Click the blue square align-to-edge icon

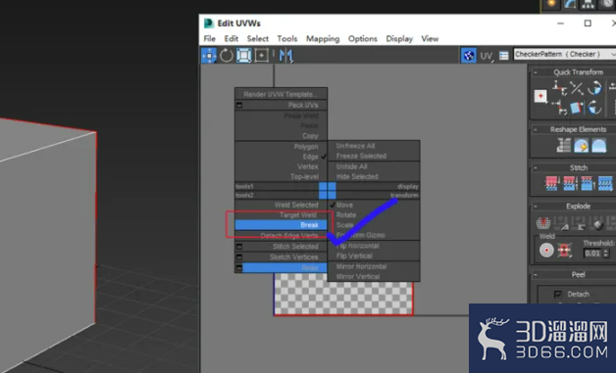pos(577,107)
